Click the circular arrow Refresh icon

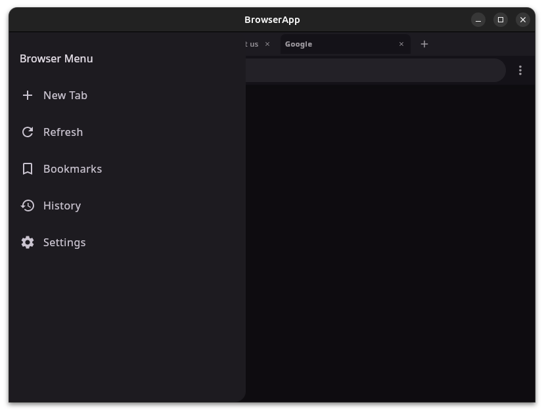[x=28, y=132]
